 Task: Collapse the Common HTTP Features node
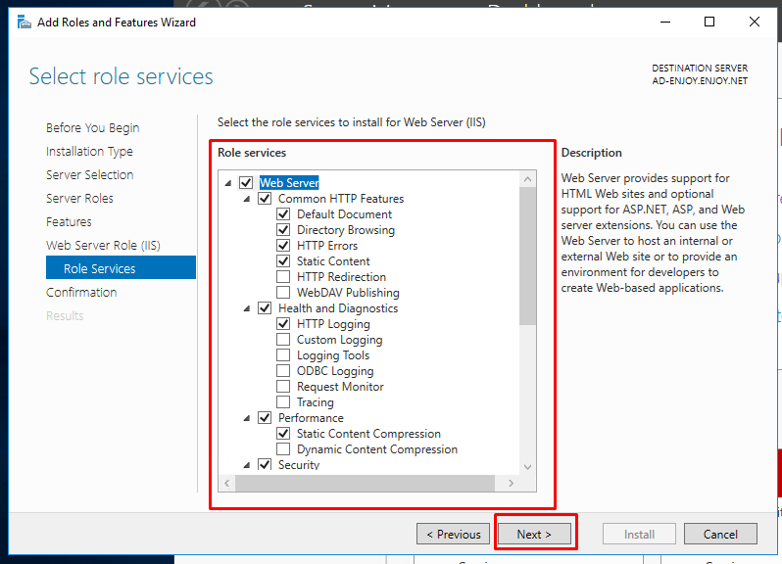(x=247, y=199)
